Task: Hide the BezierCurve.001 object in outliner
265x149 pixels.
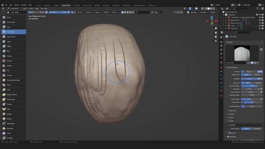Action: pyautogui.click(x=260, y=23)
